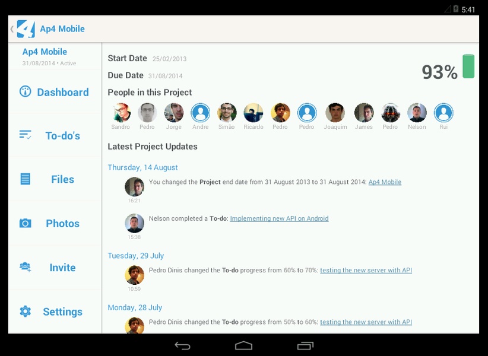This screenshot has height=356, width=488.
Task: Tap the start date 25/02/2013
Action: (x=169, y=59)
